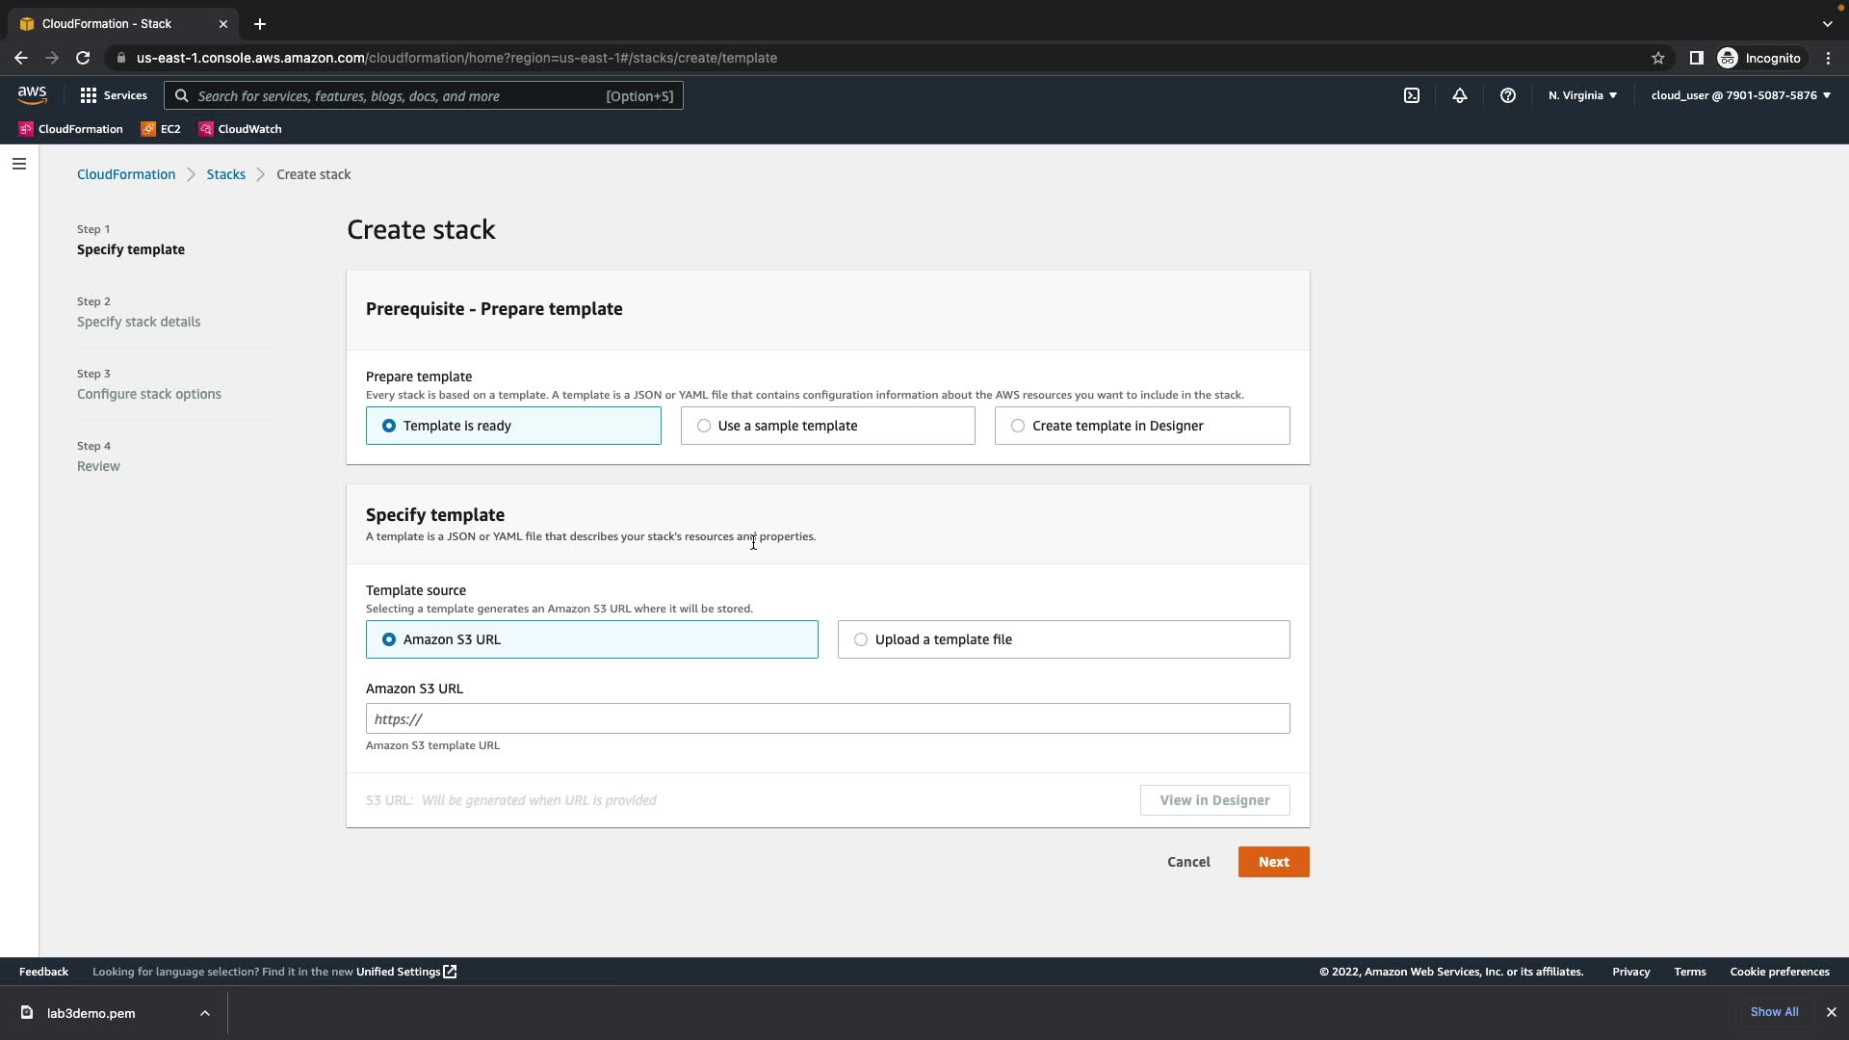Screen dimensions: 1849x1040
Task: Click the help question mark icon
Action: click(1507, 95)
